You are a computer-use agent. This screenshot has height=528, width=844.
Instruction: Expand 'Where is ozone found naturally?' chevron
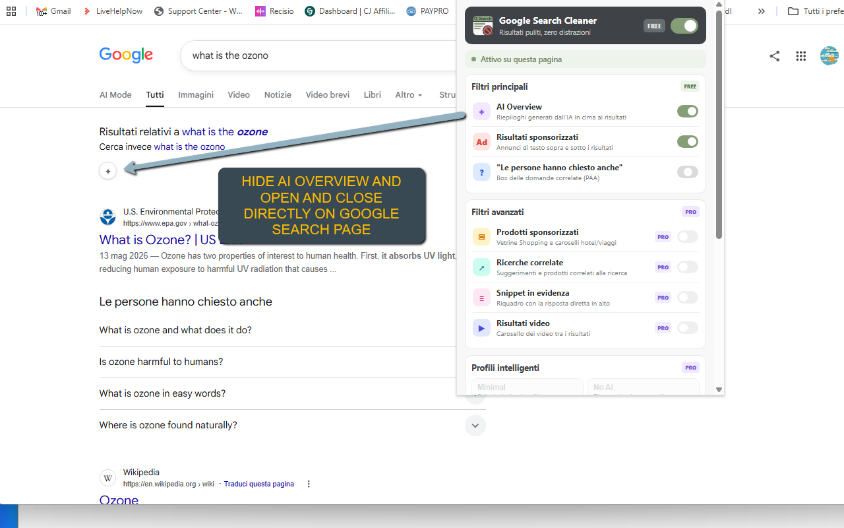pyautogui.click(x=475, y=425)
